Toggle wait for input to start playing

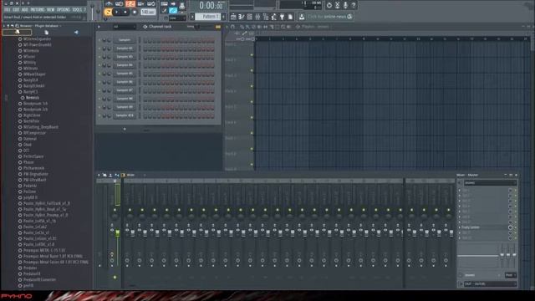click(119, 3)
